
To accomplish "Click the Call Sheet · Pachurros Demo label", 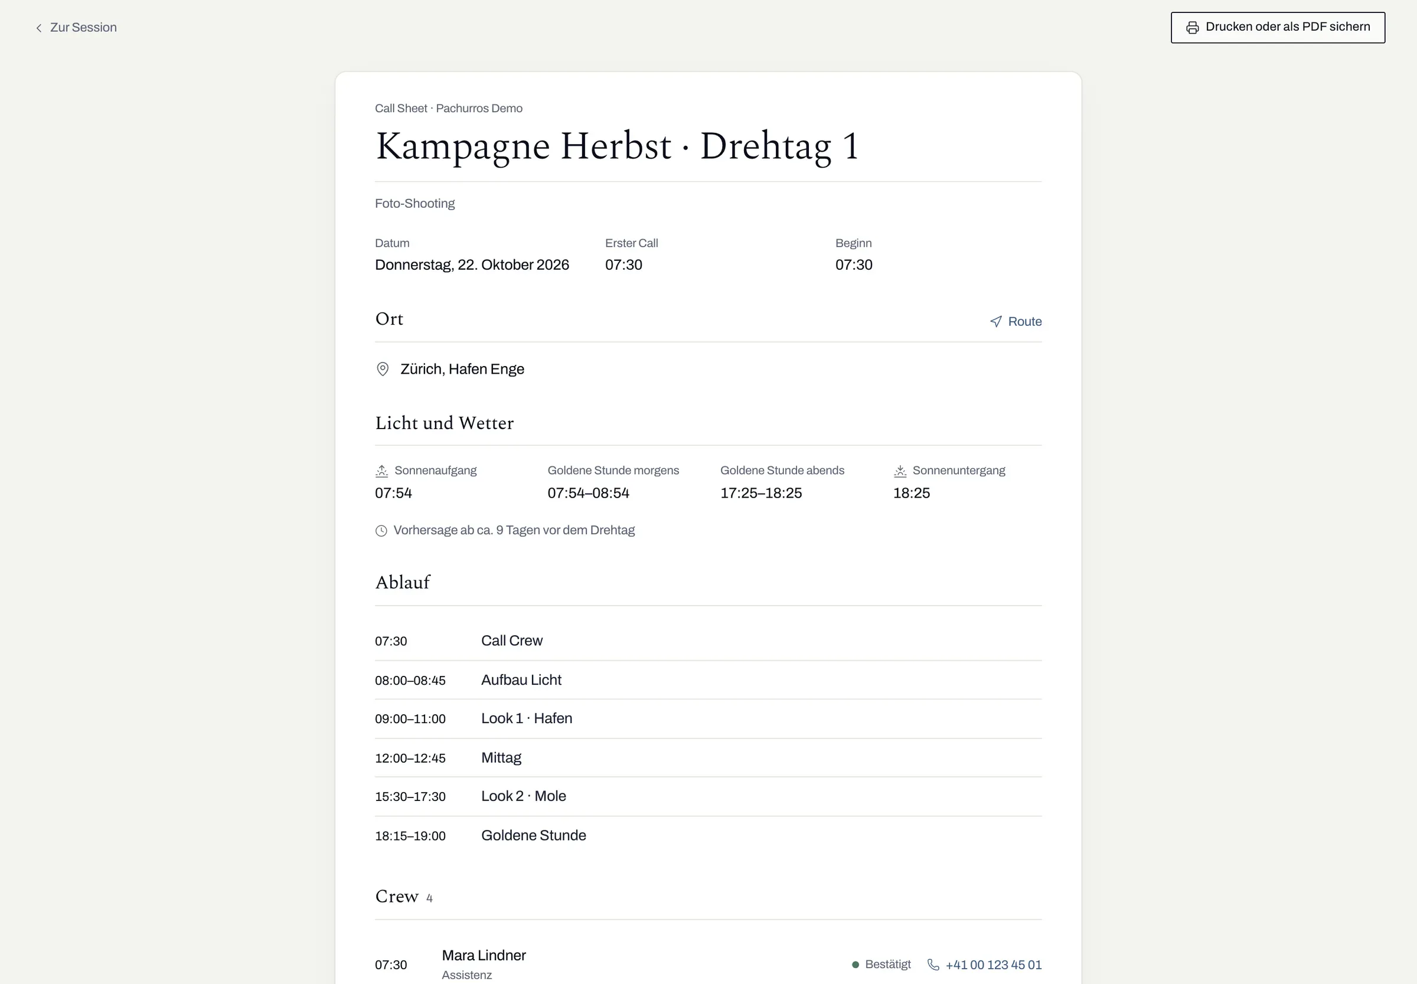I will click(448, 109).
